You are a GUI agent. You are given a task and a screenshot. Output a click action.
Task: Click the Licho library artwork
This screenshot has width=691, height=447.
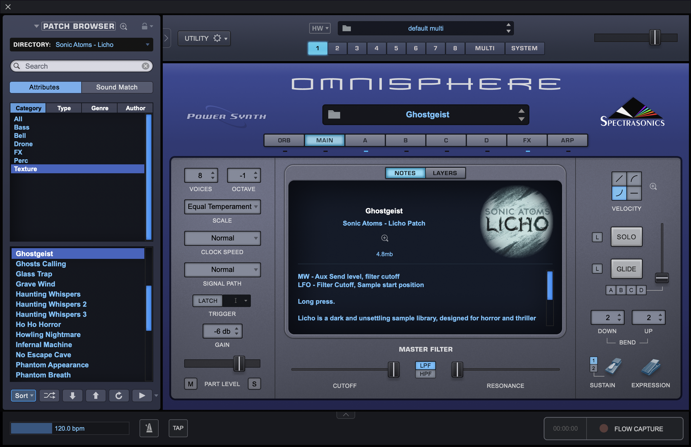(517, 221)
